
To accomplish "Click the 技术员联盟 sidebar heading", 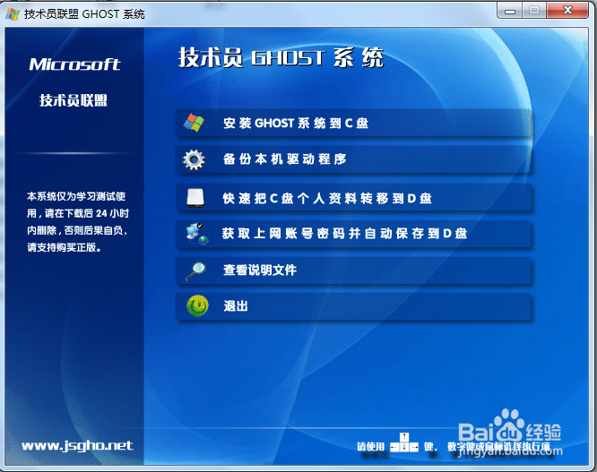I will 74,100.
